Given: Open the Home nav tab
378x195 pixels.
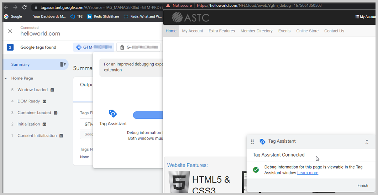Looking at the screenshot, I should click(x=171, y=31).
